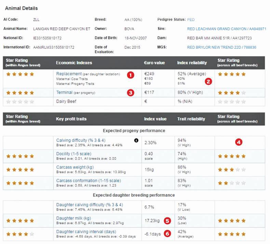Open the Daughter milk (kg) link
Screen dimensions: 270x244
[74, 218]
